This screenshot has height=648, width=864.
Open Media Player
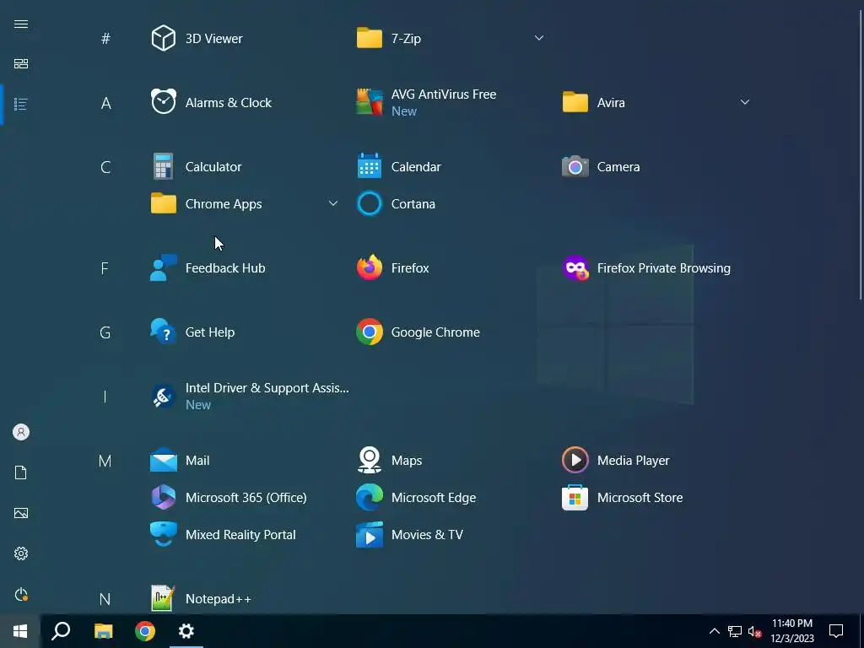point(616,460)
